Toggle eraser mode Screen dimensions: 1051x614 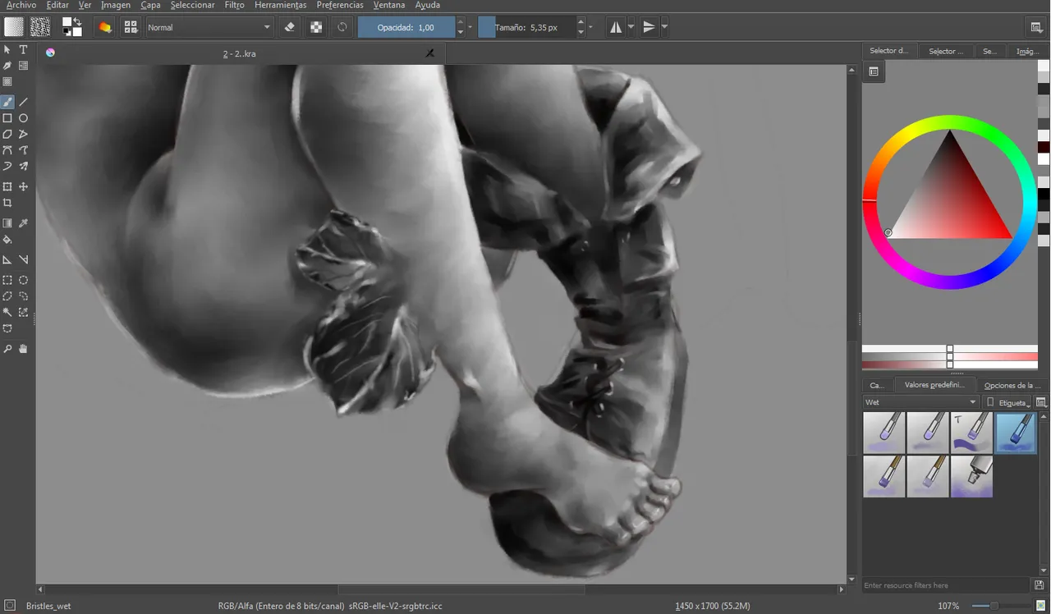coord(289,27)
